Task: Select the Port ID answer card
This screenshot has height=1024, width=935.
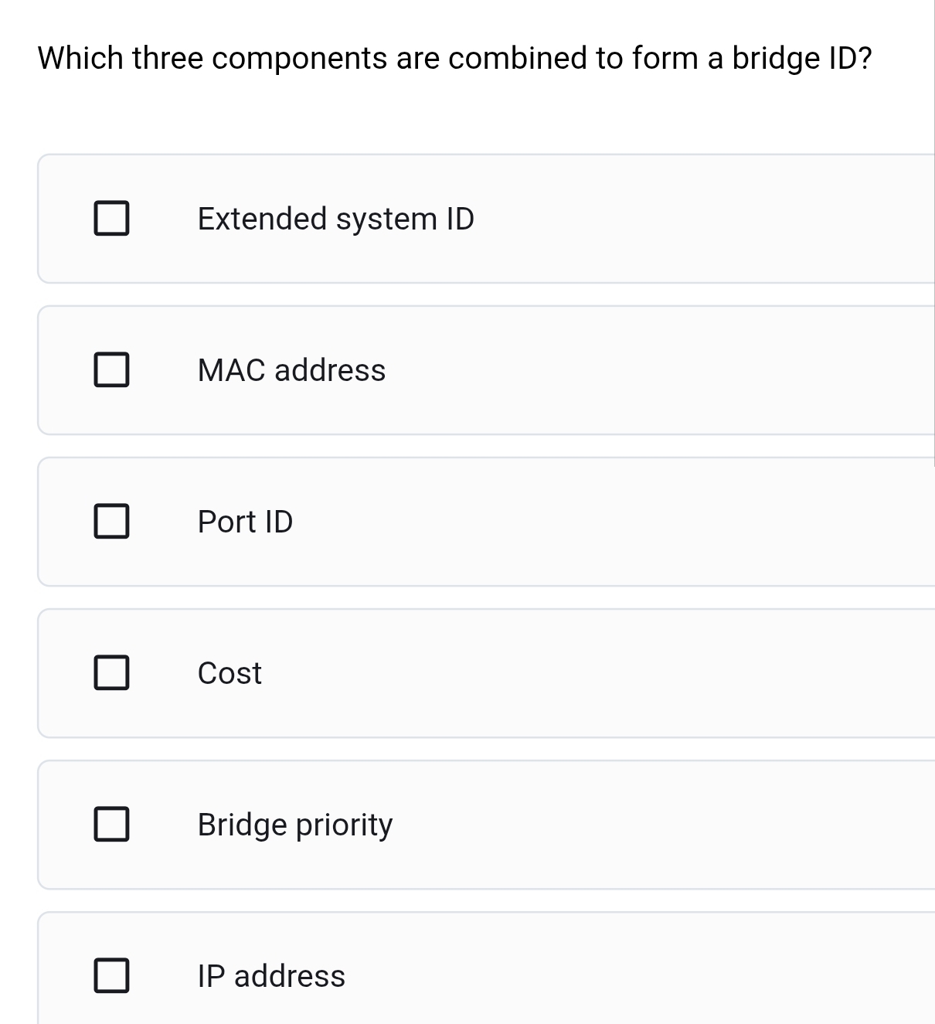Action: 487,521
